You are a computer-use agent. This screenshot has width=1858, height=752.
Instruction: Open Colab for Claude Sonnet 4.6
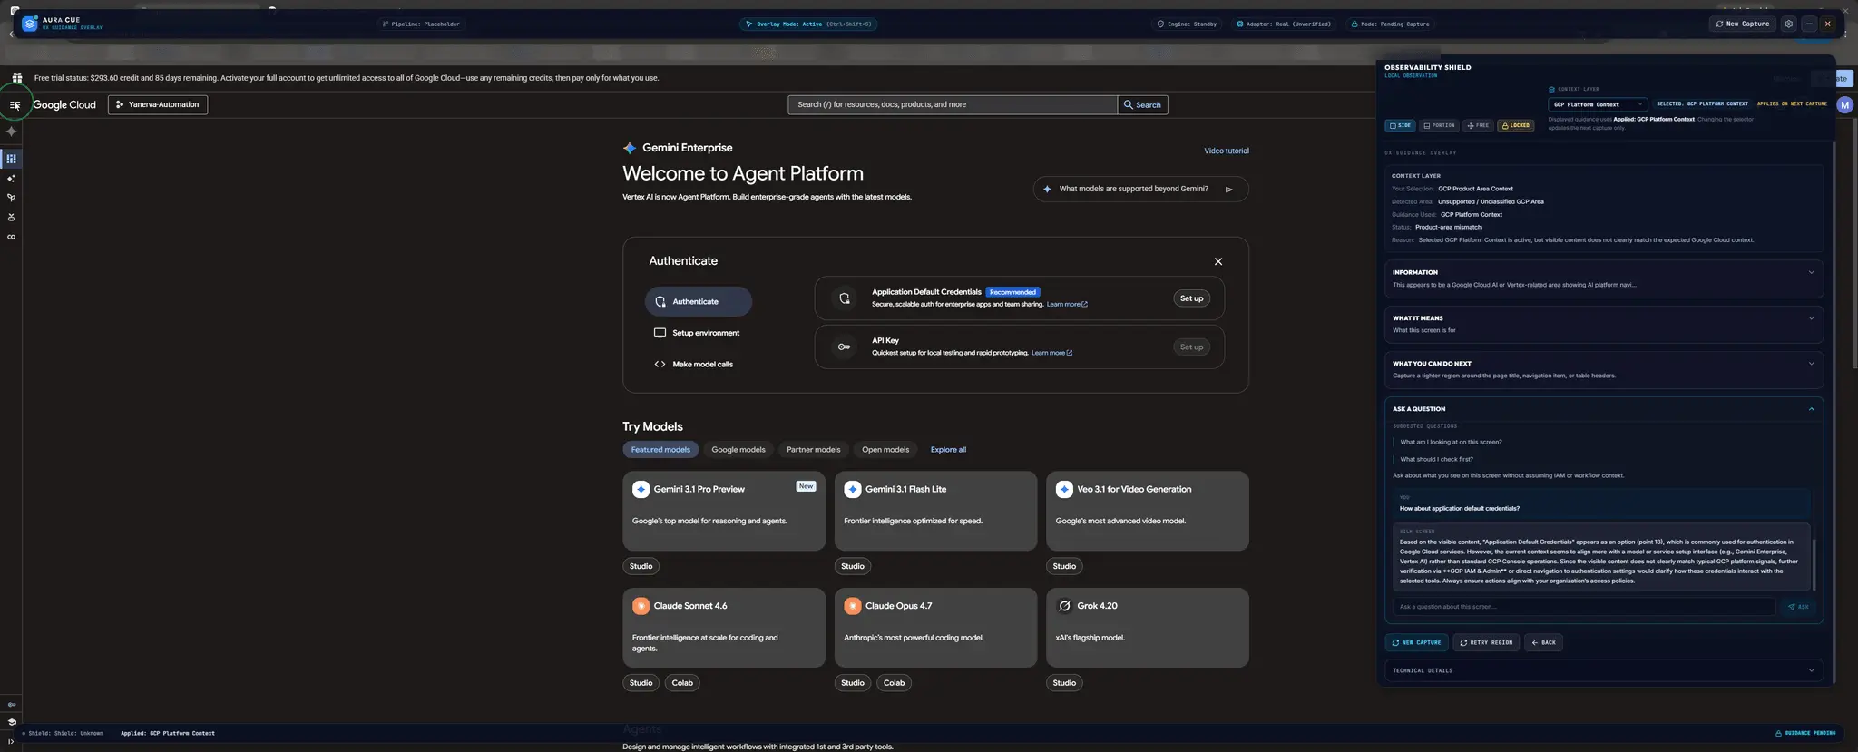(x=682, y=683)
